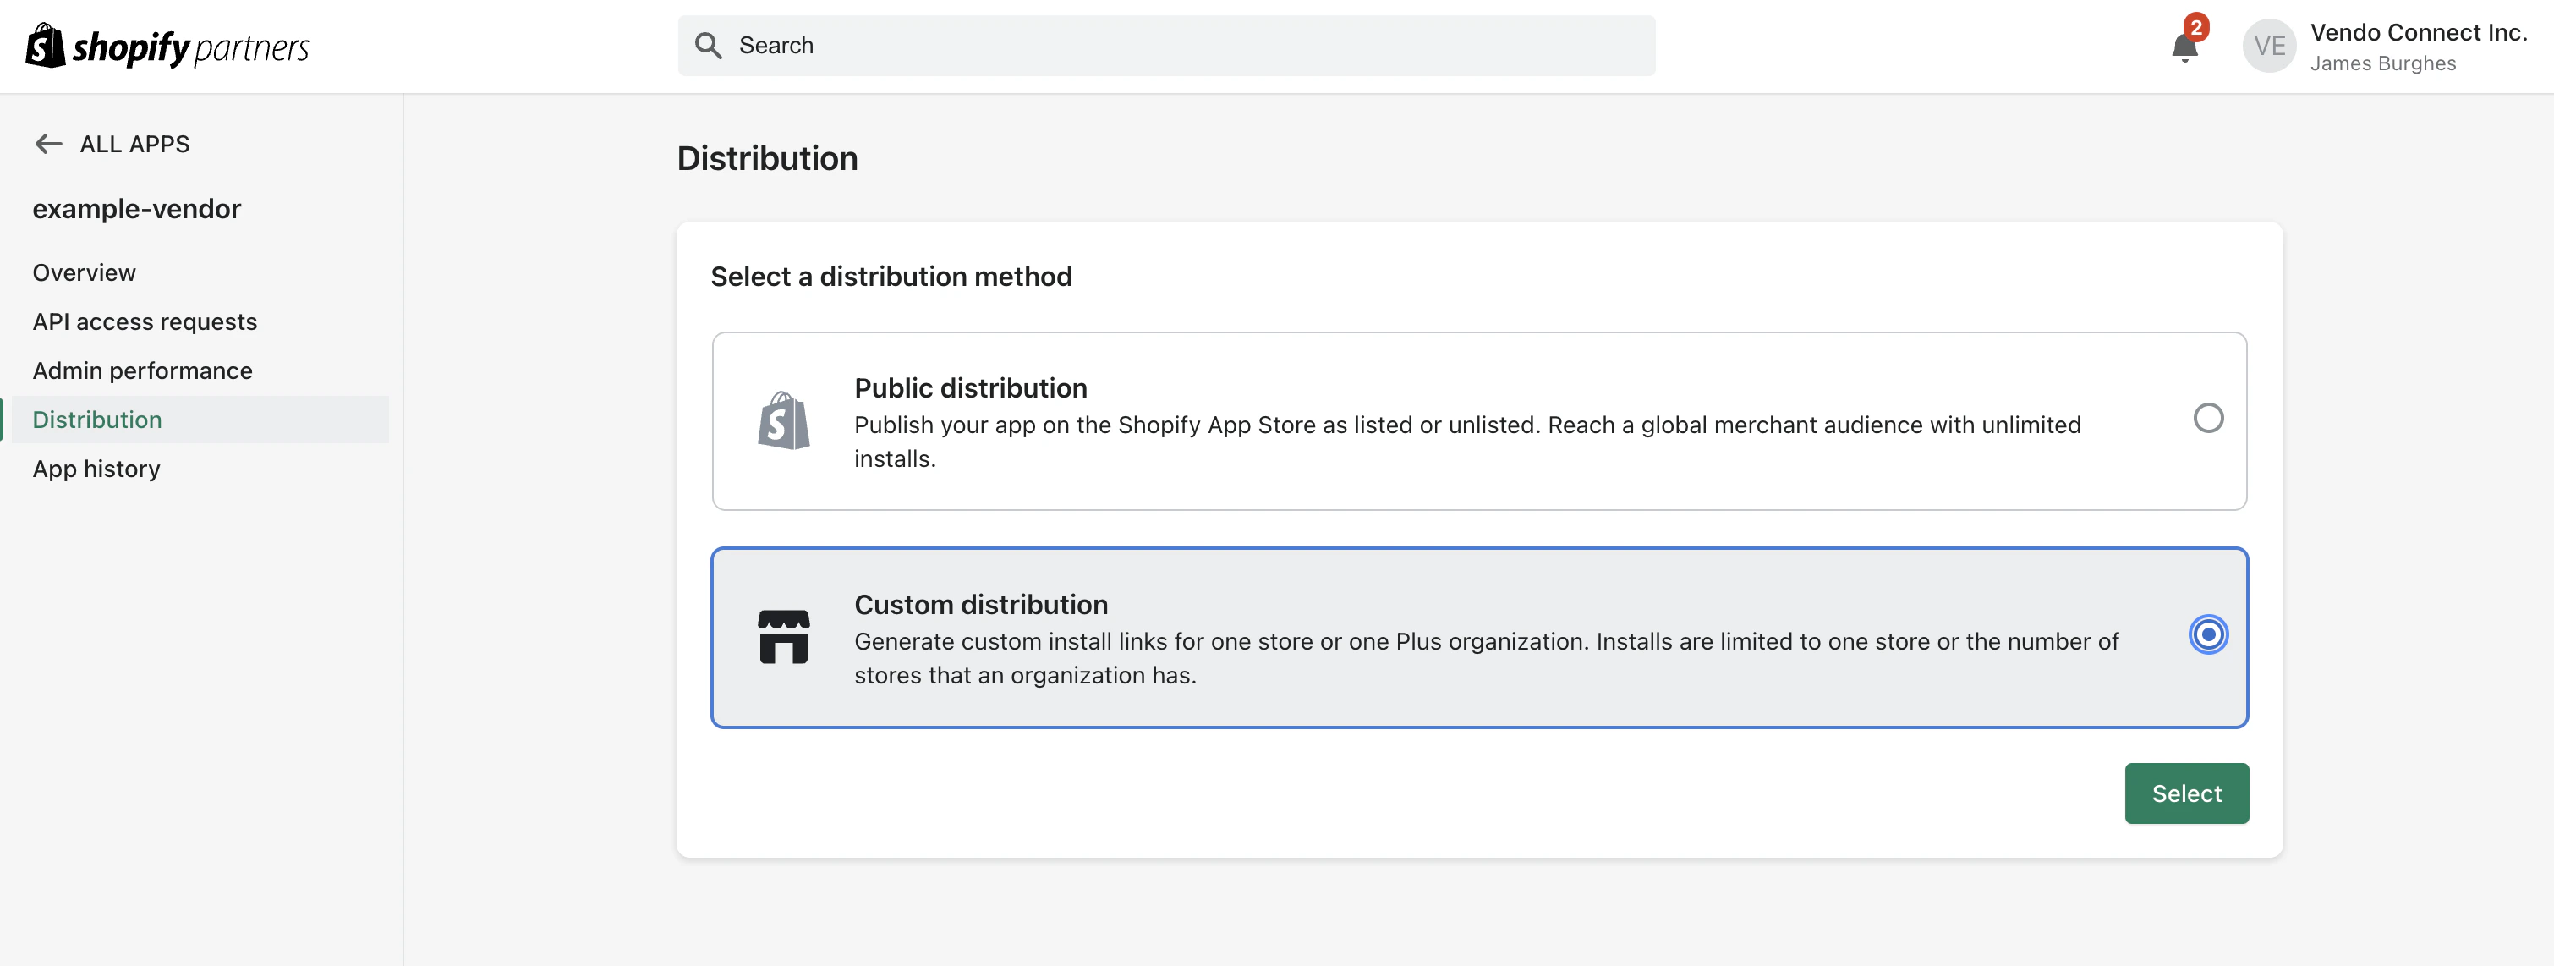Open Admin performance in sidebar
This screenshot has height=966, width=2554.
tap(143, 371)
